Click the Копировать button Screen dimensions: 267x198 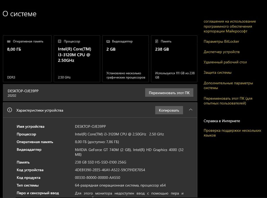click(169, 110)
